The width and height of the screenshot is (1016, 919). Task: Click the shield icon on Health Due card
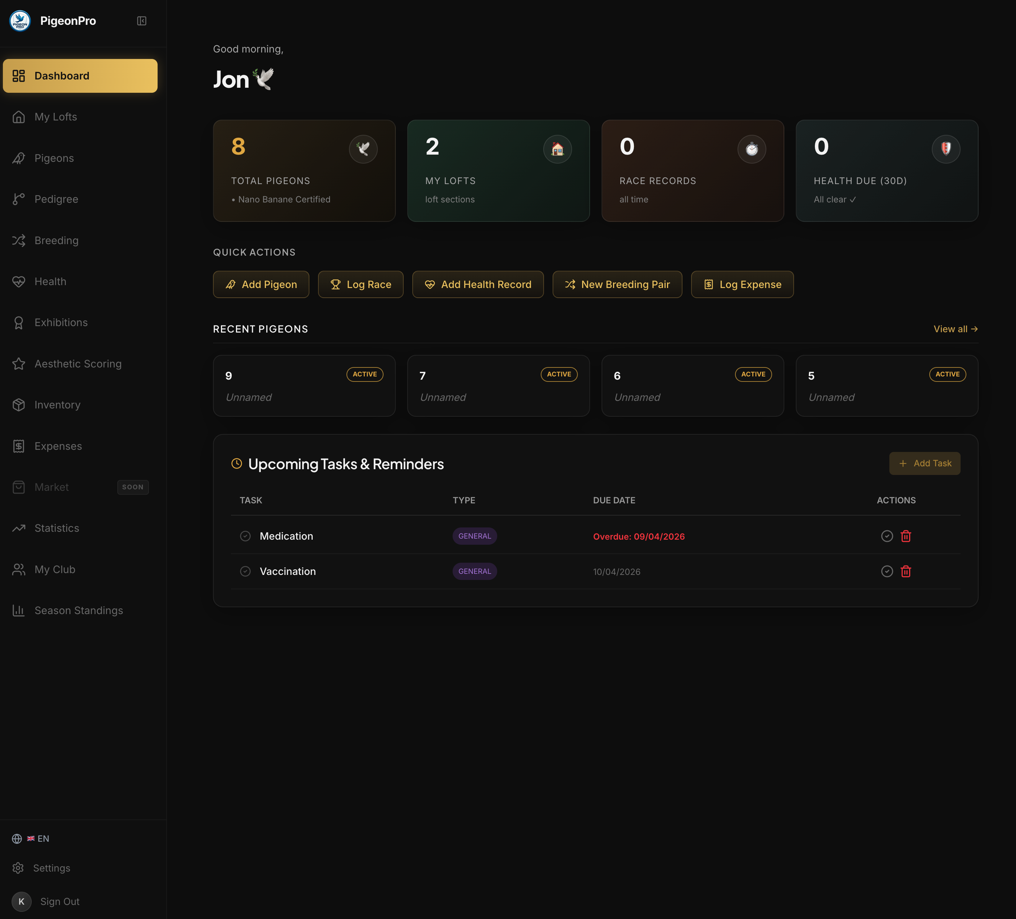point(945,149)
